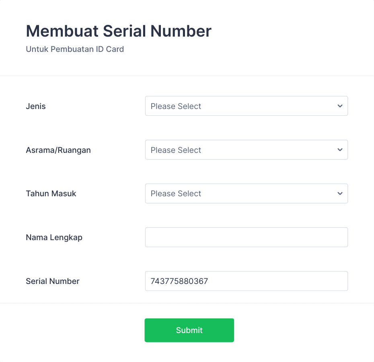Click the Nama Lengkap field label
This screenshot has width=374, height=362.
coord(54,238)
